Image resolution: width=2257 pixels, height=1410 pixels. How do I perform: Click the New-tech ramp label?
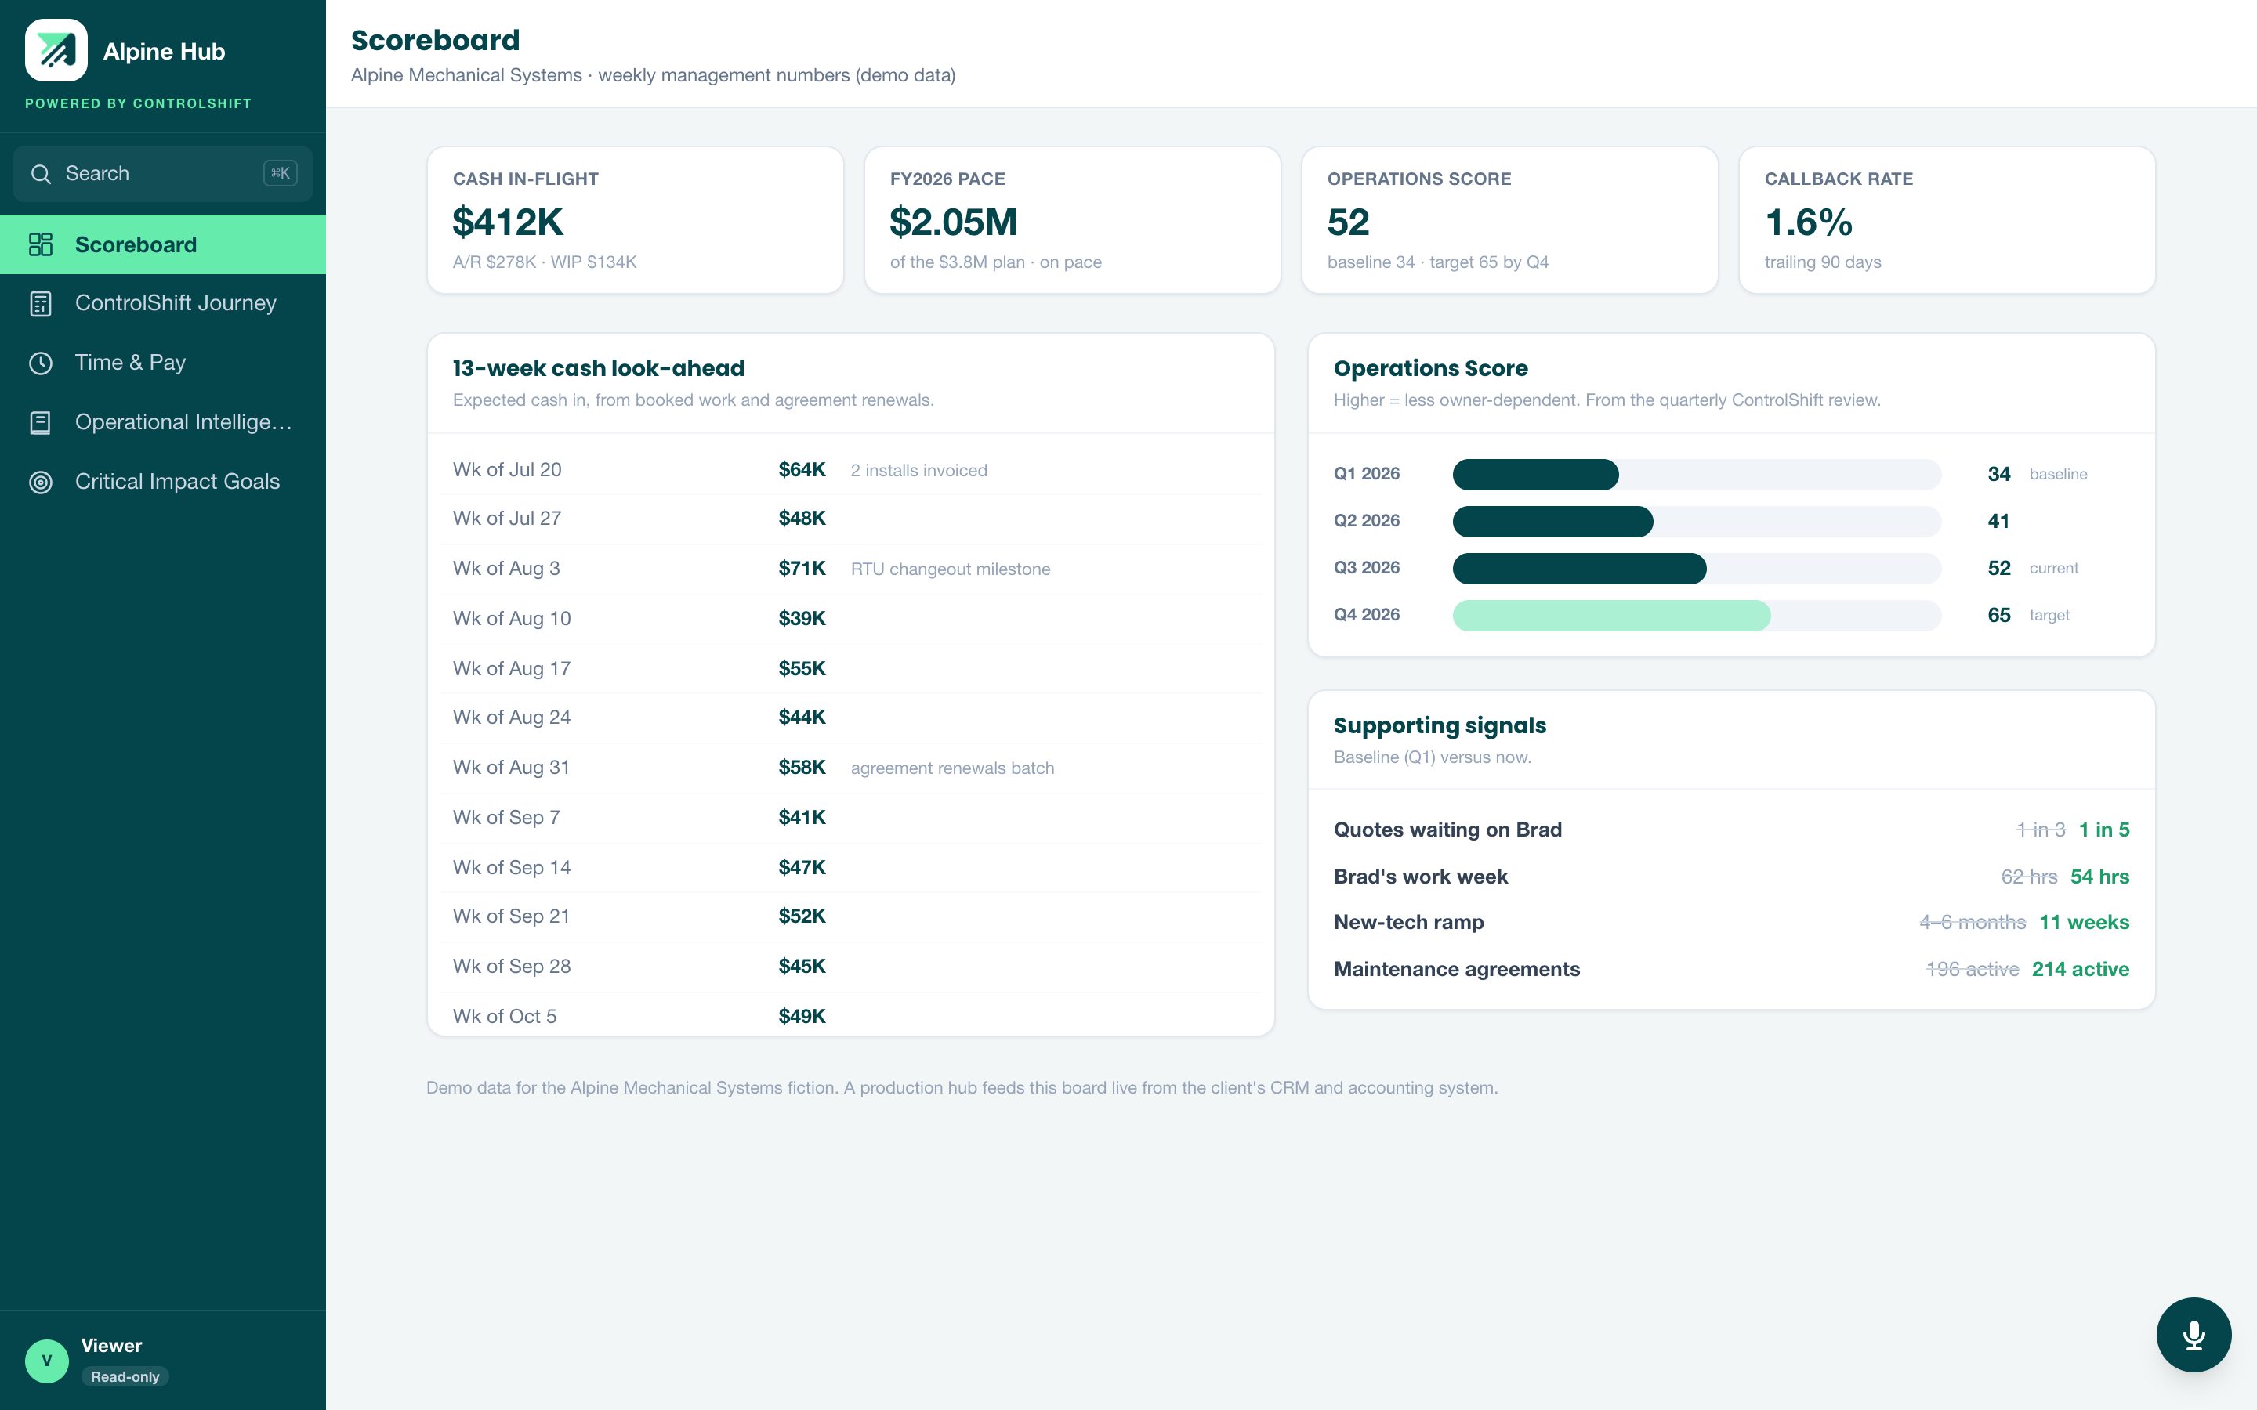[1408, 922]
